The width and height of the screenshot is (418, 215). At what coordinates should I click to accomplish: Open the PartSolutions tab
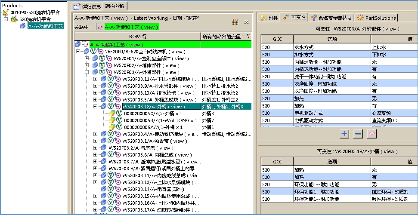(x=377, y=18)
